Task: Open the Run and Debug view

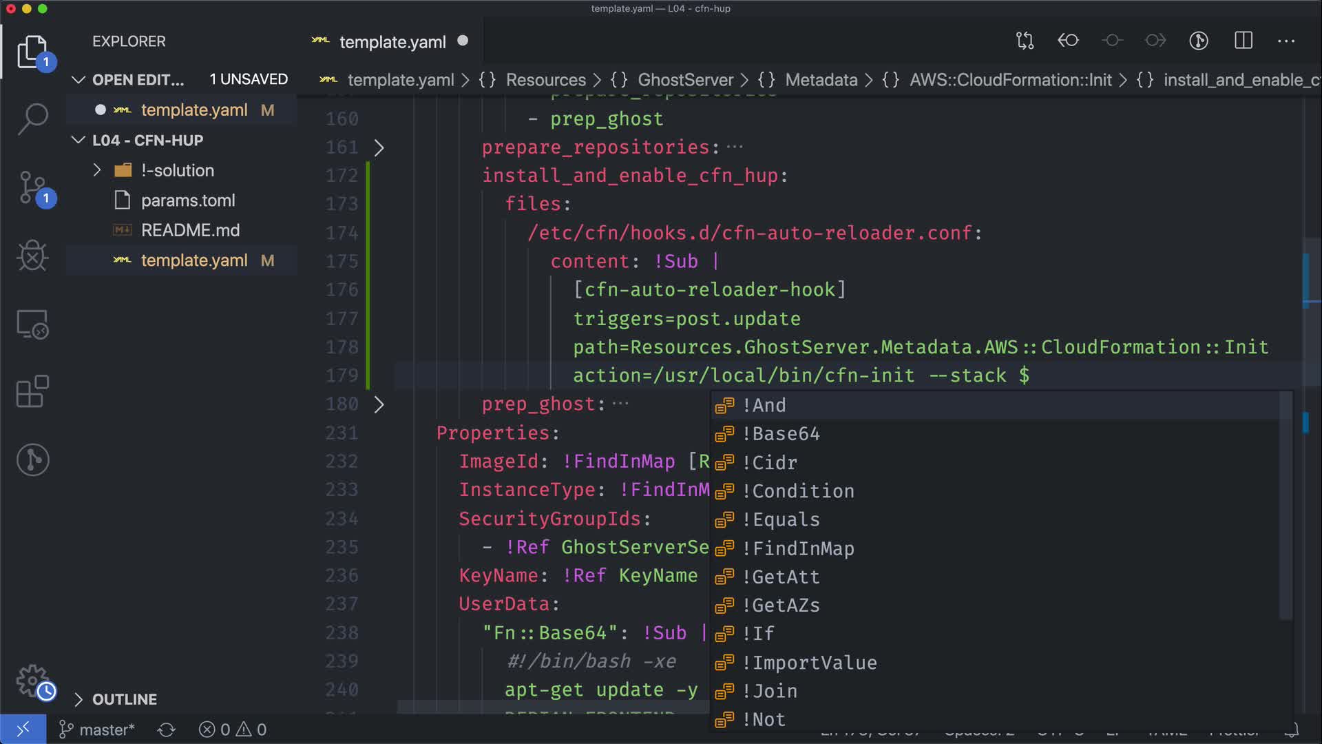Action: pyautogui.click(x=32, y=256)
